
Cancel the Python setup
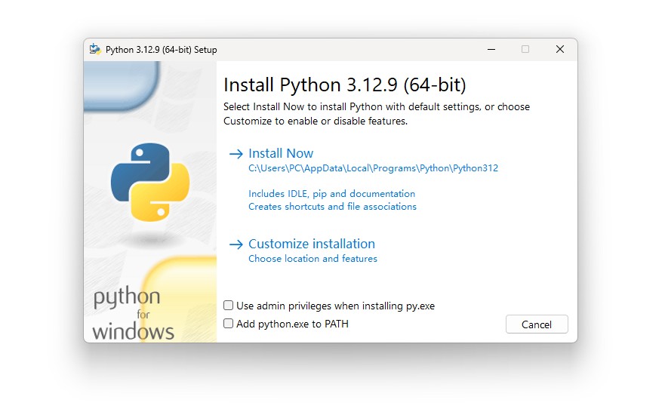coord(537,324)
